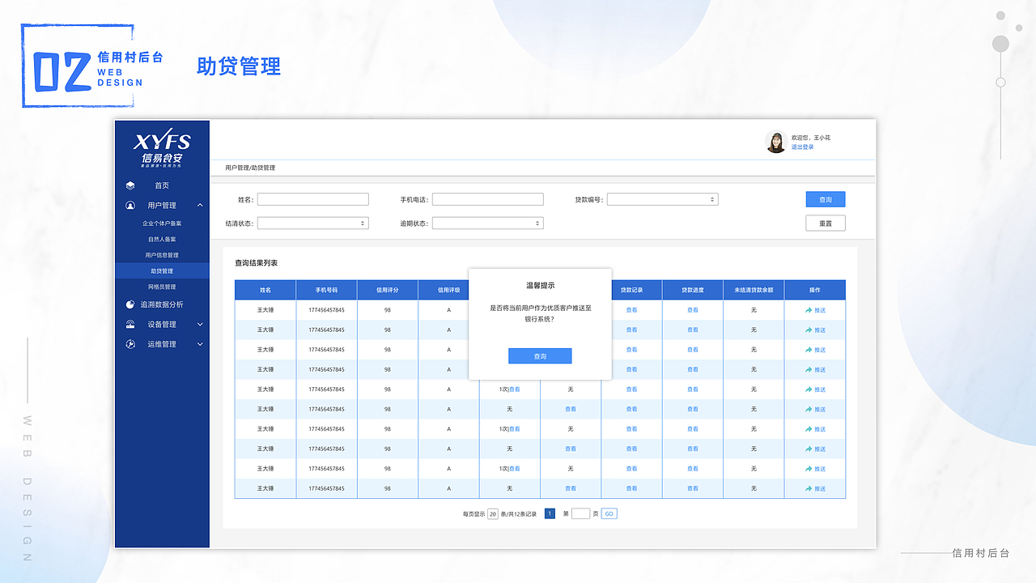Image resolution: width=1036 pixels, height=583 pixels.
Task: Click the 推送 arrow in the second table row
Action: tap(809, 330)
